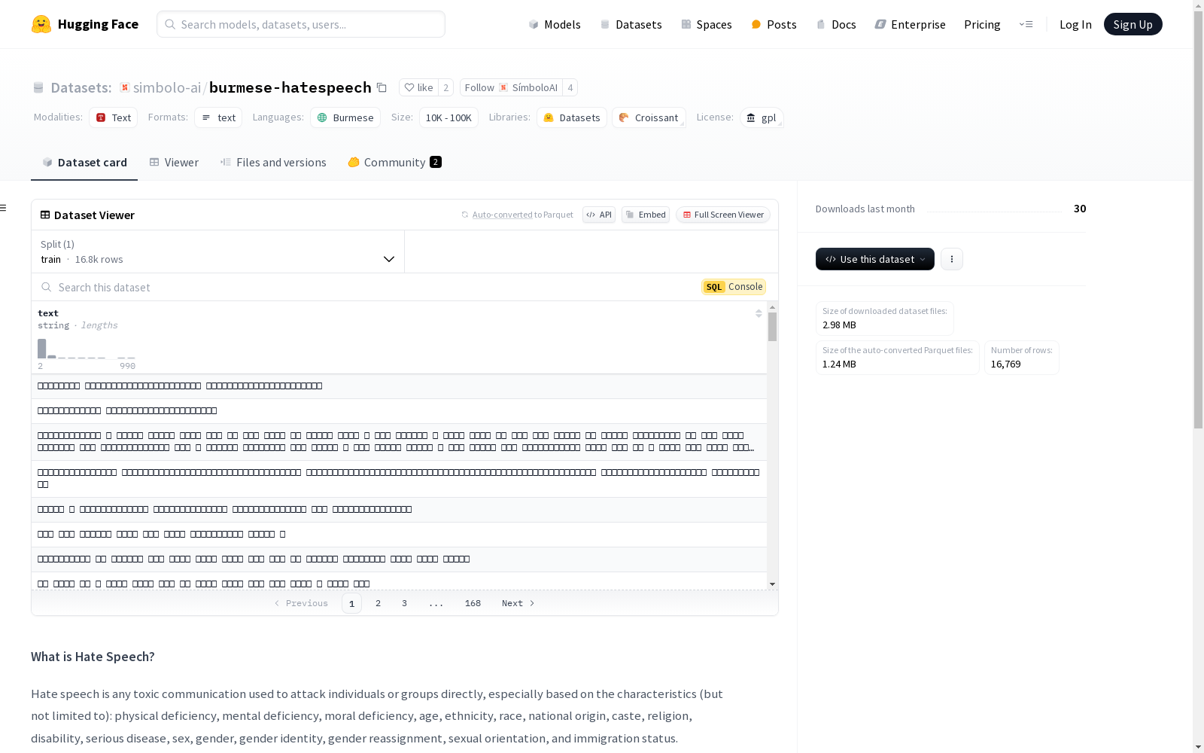The height and width of the screenshot is (753, 1204).
Task: Click the sort arrows on text column
Action: tap(759, 313)
